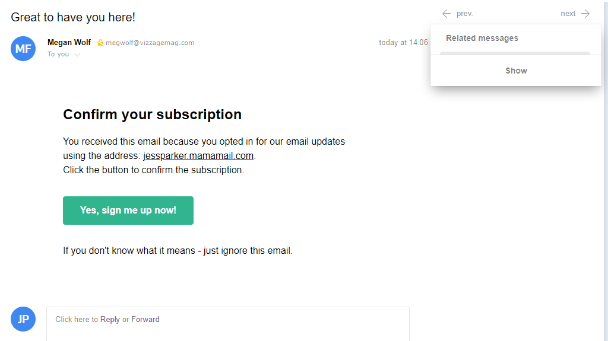Click Megan Wolf's MF avatar
608x341 pixels.
(x=23, y=49)
